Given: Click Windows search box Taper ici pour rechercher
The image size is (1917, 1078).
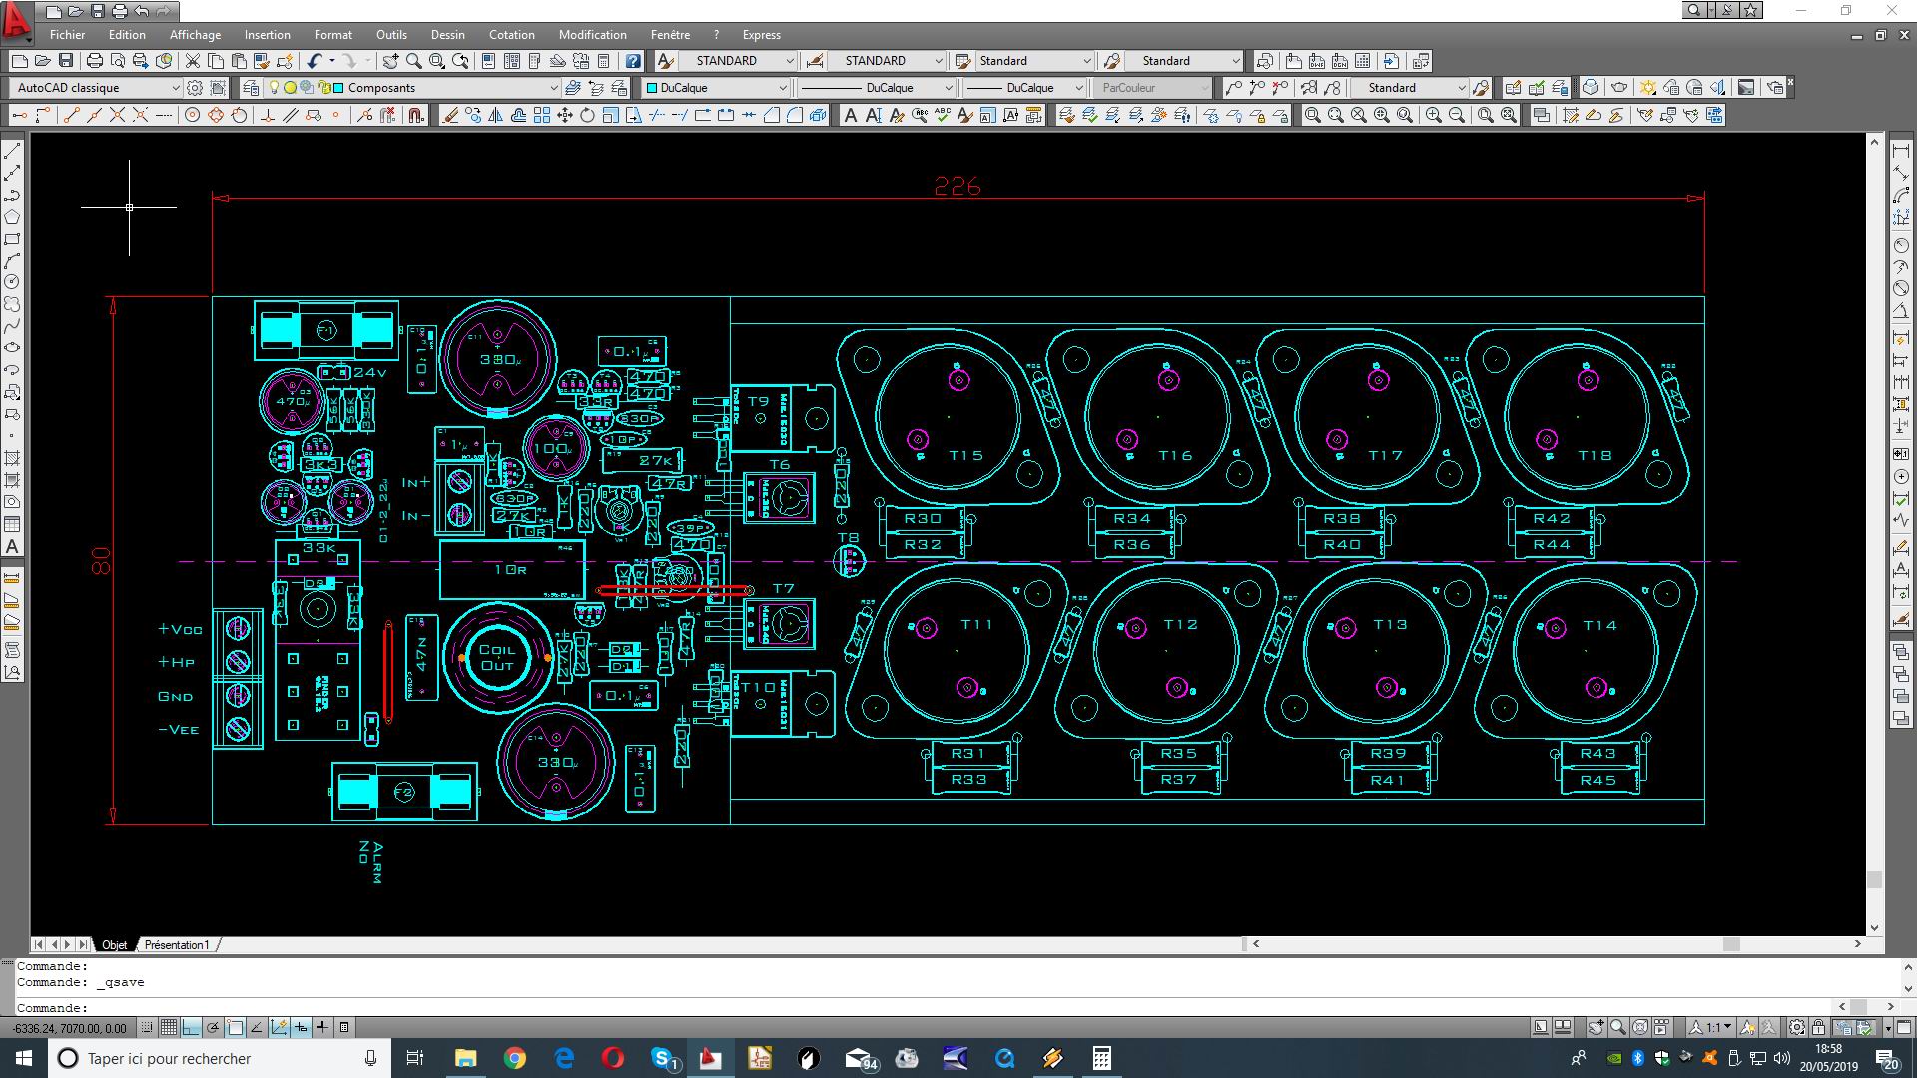Looking at the screenshot, I should click(x=220, y=1058).
